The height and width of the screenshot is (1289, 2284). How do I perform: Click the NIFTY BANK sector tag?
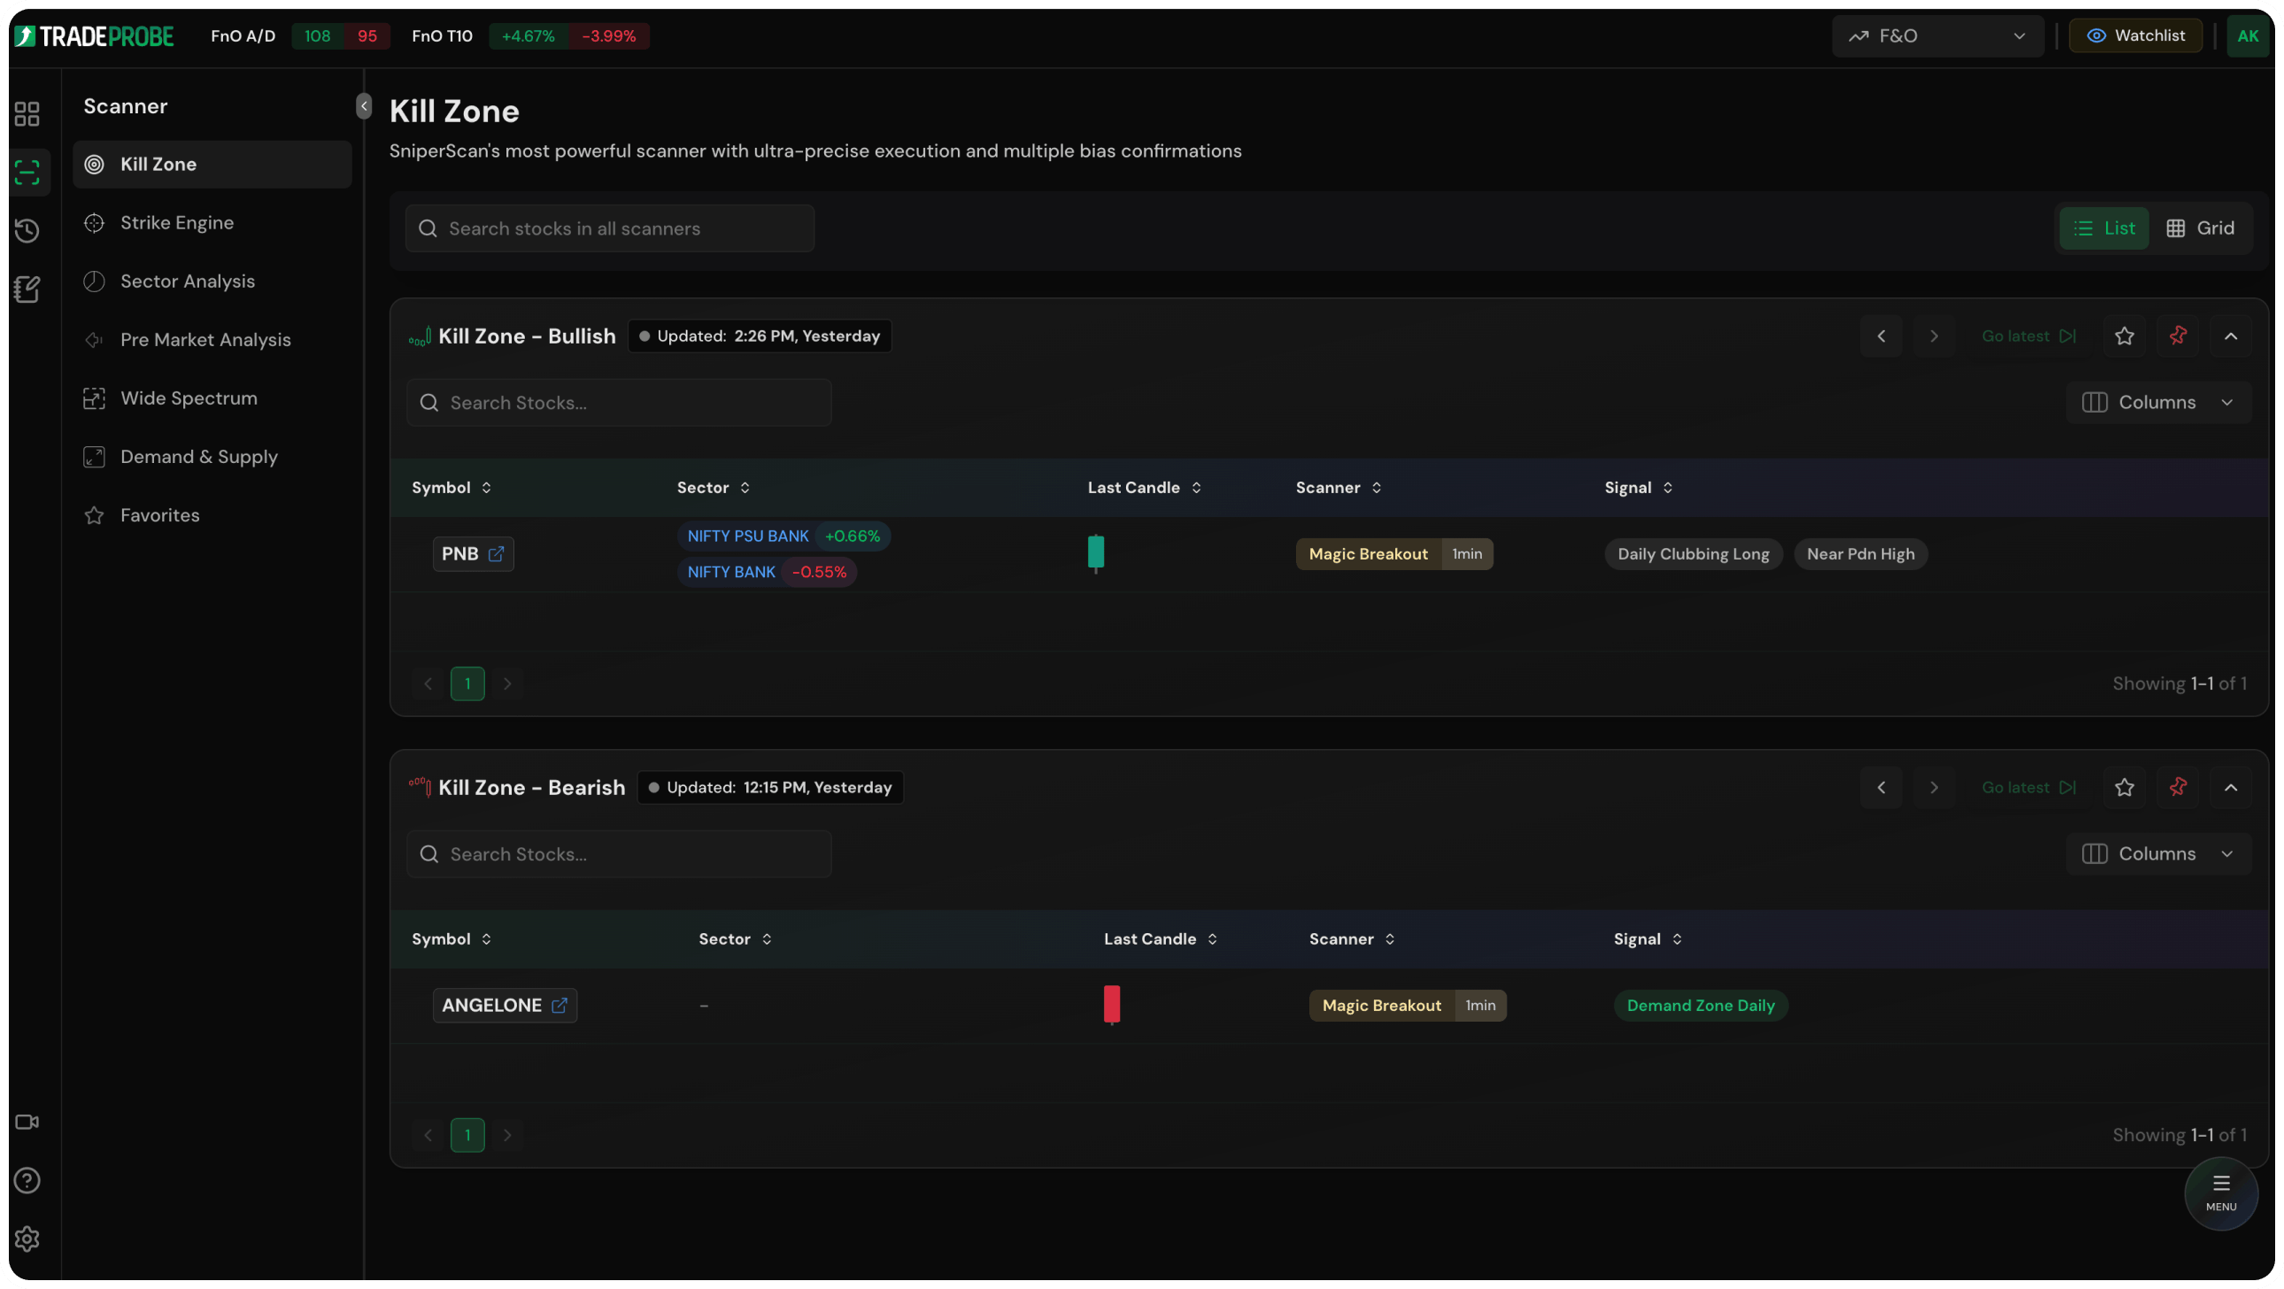pos(767,572)
